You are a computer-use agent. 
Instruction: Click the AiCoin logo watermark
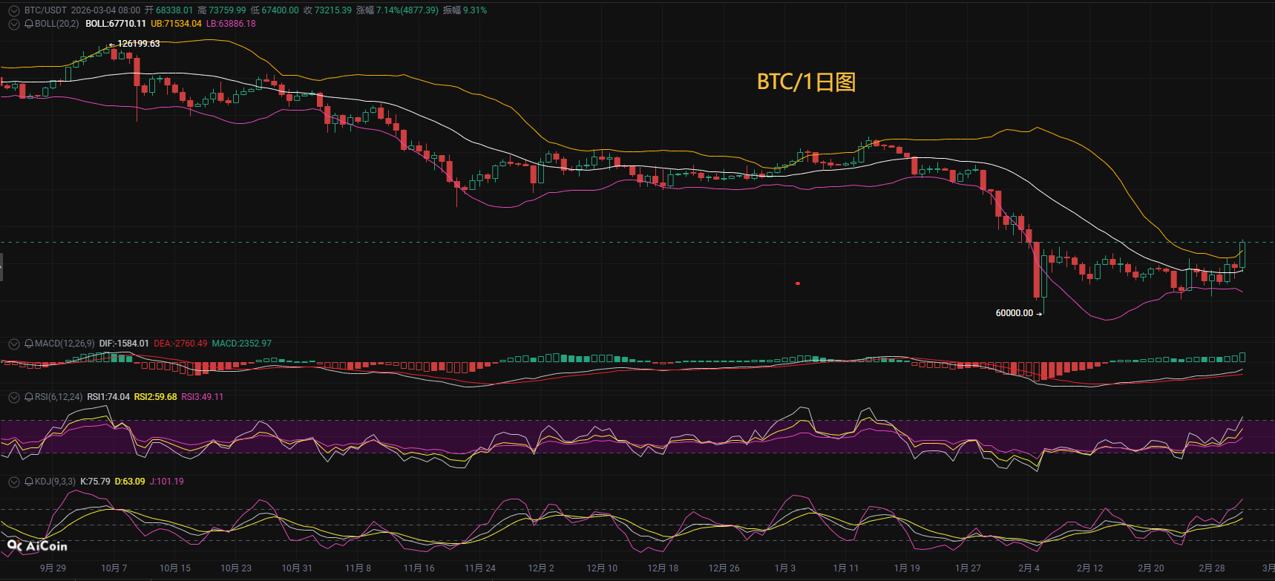pyautogui.click(x=37, y=546)
